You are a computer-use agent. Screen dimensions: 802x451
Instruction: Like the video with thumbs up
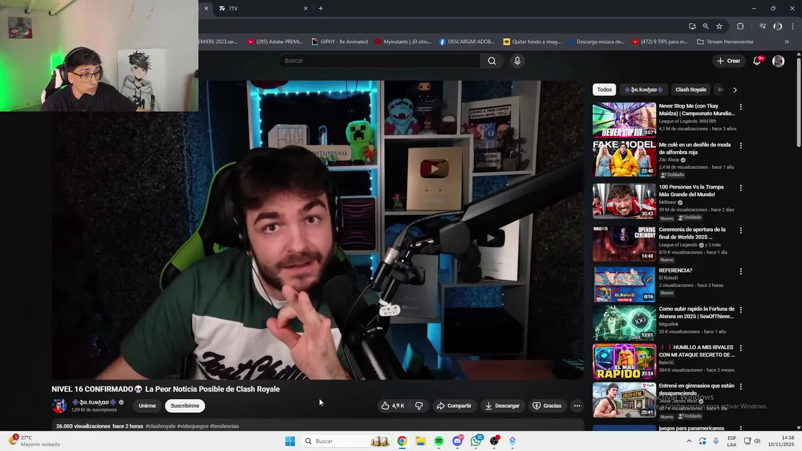pos(392,406)
